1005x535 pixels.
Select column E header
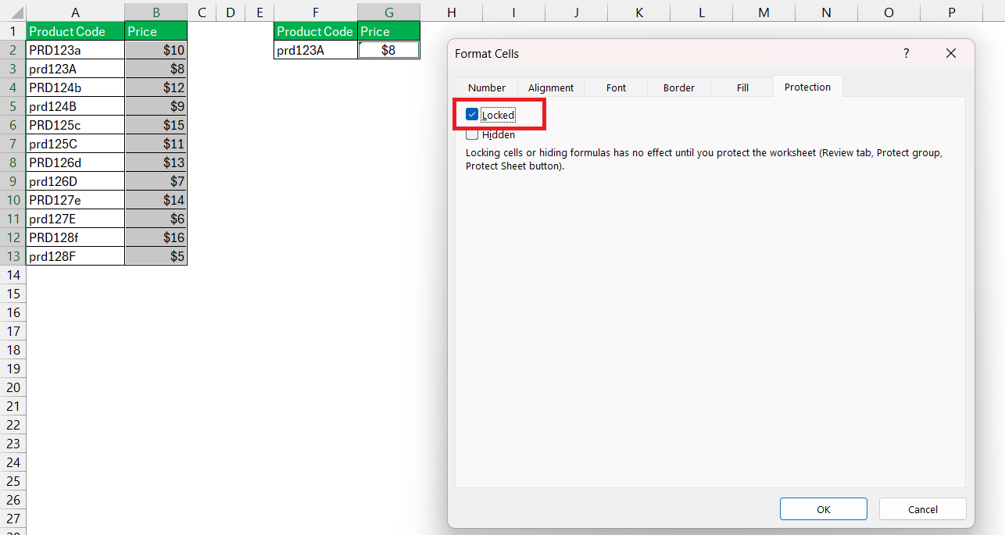pyautogui.click(x=259, y=12)
